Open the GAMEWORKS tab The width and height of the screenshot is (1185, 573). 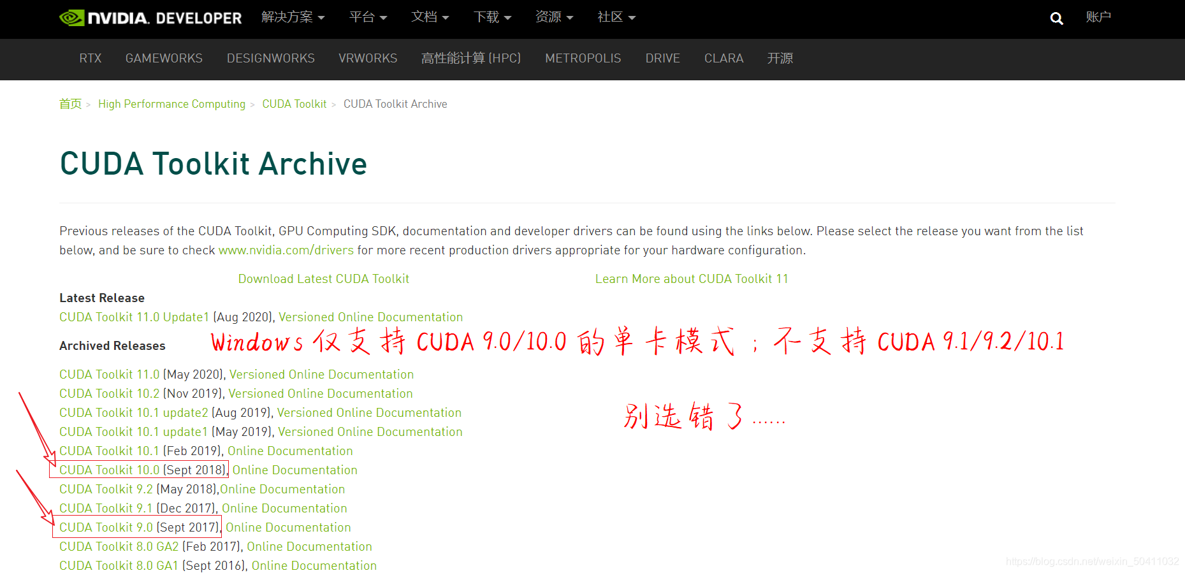[x=164, y=58]
